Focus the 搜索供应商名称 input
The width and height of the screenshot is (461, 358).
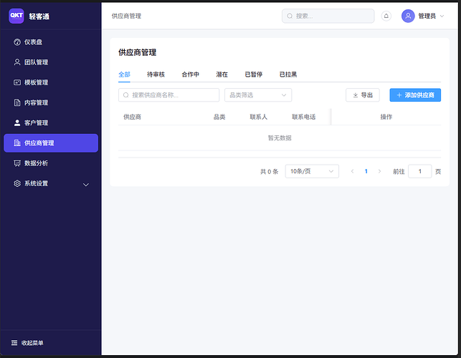(168, 95)
